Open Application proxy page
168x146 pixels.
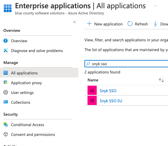click(26, 83)
